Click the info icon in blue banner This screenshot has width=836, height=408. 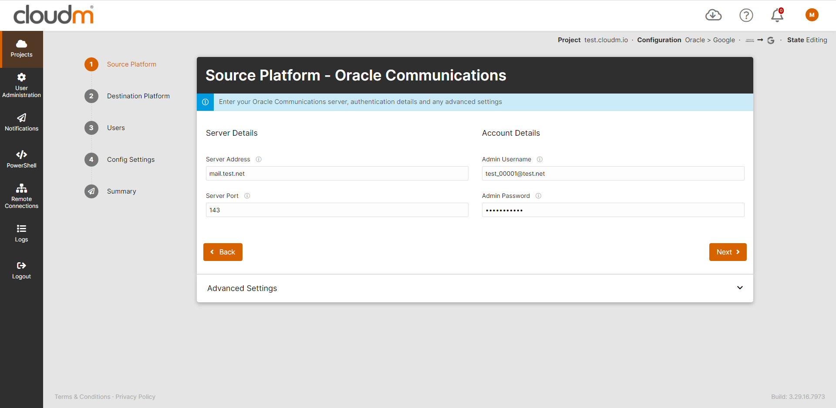[x=205, y=102]
